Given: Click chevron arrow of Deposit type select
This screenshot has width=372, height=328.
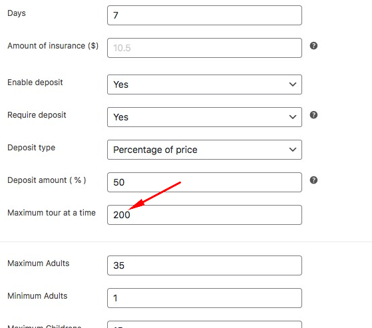Looking at the screenshot, I should 293,150.
